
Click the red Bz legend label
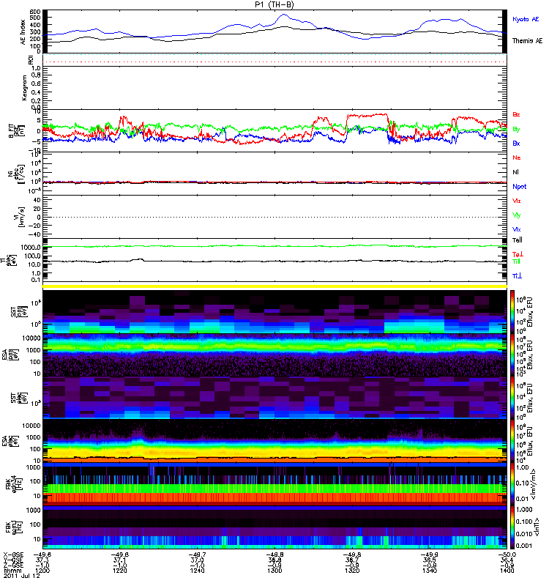516,114
